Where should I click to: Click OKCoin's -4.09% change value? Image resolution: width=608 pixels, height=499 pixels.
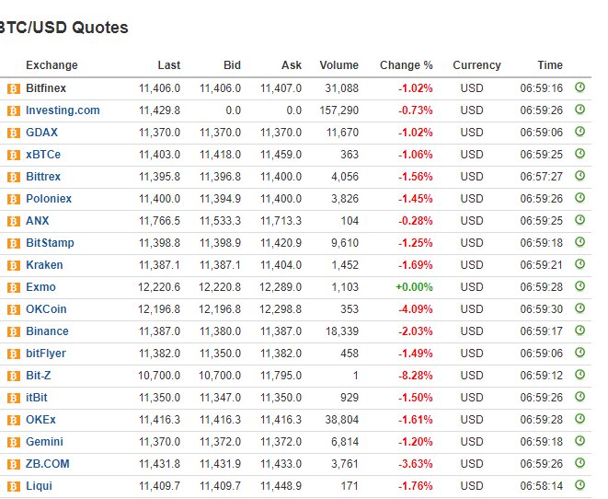tap(415, 309)
